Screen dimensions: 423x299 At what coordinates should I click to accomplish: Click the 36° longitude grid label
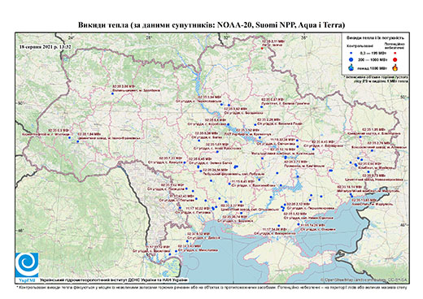point(304,37)
